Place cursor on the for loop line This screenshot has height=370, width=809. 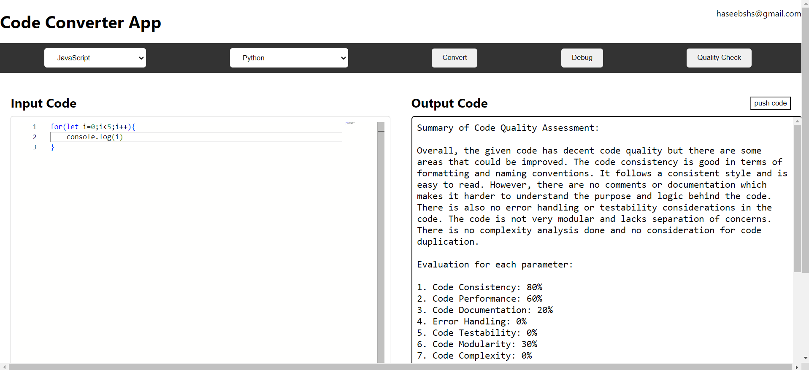pyautogui.click(x=92, y=127)
